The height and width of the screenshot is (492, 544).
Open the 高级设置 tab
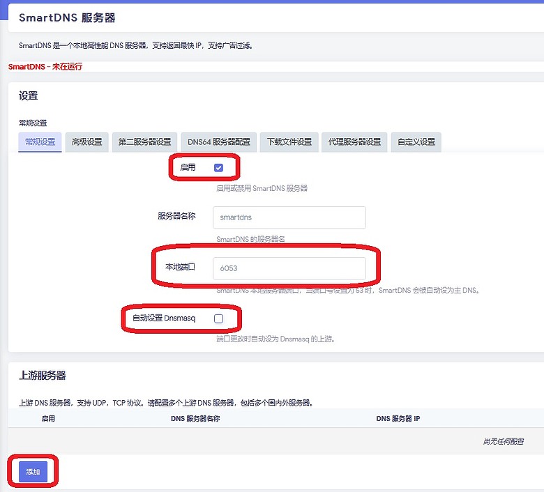(x=86, y=141)
